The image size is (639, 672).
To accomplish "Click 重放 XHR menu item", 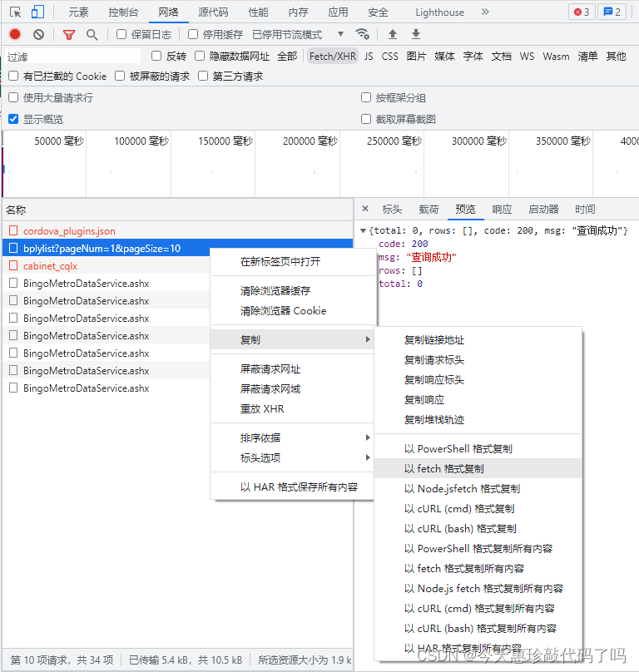I will click(293, 409).
